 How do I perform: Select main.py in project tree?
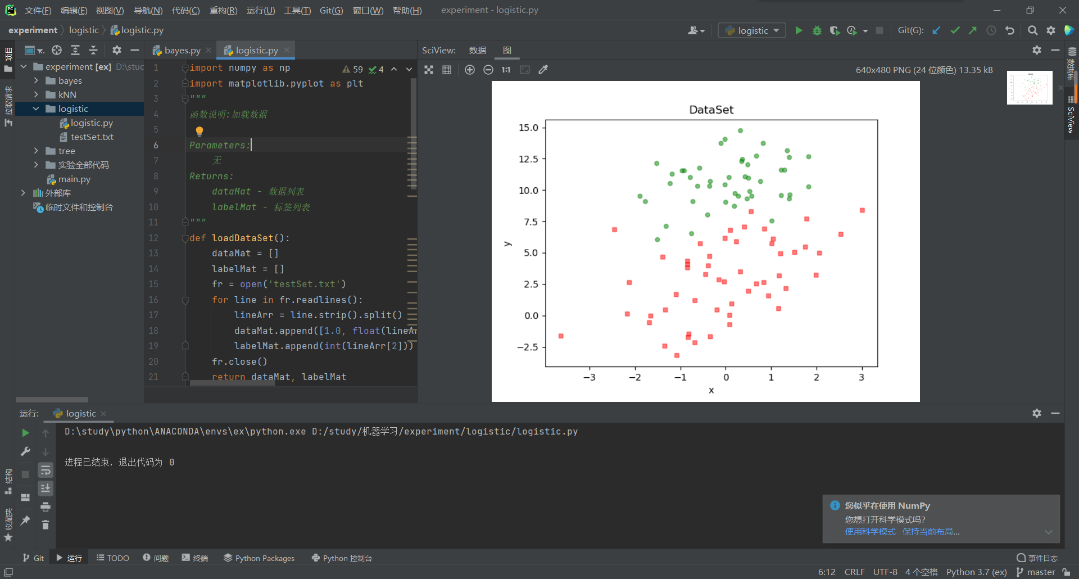point(69,179)
